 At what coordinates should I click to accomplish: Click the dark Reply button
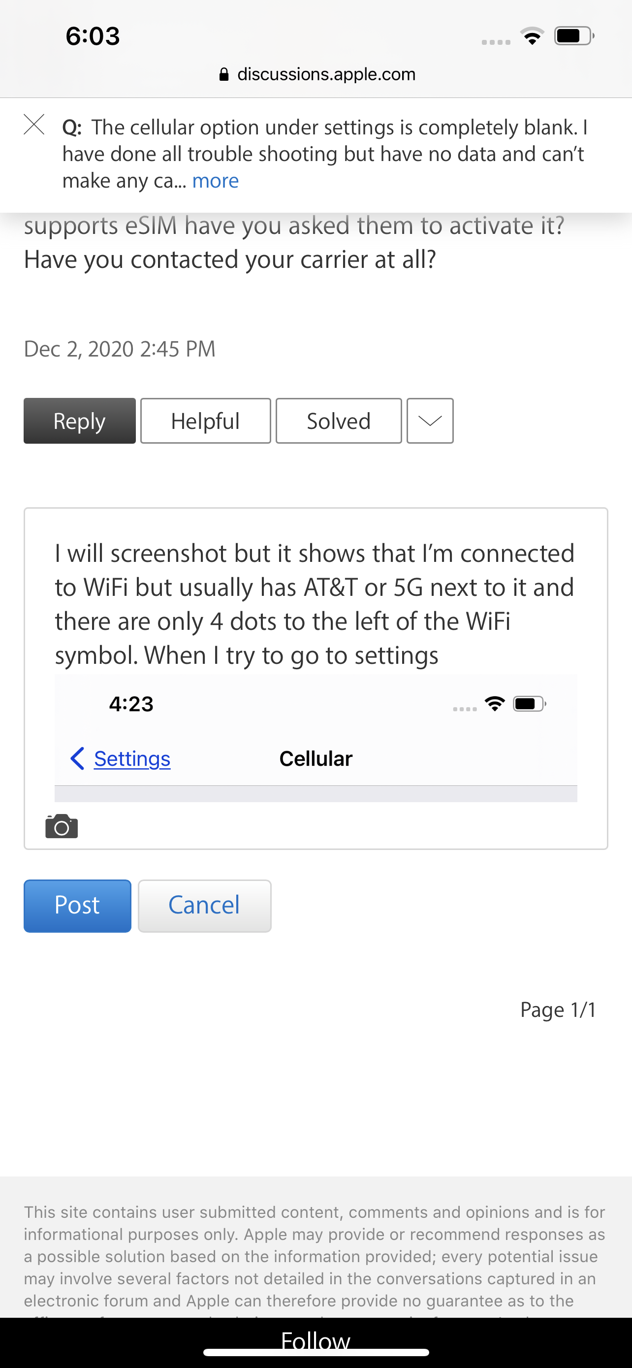(80, 421)
